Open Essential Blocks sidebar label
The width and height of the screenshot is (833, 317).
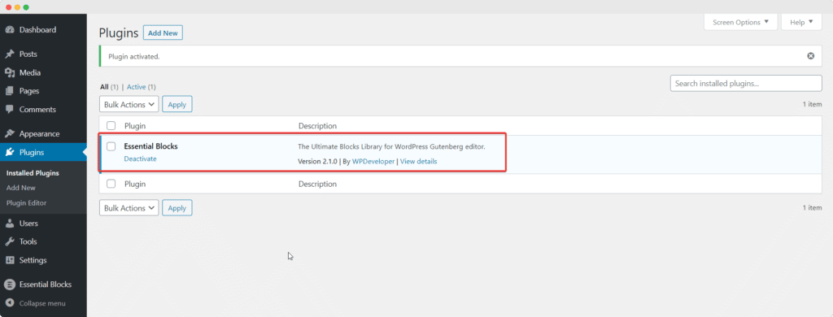click(46, 284)
